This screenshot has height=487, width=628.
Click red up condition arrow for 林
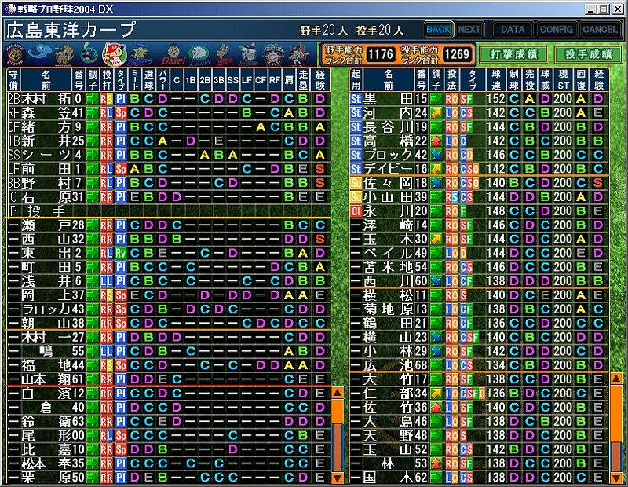(436, 463)
